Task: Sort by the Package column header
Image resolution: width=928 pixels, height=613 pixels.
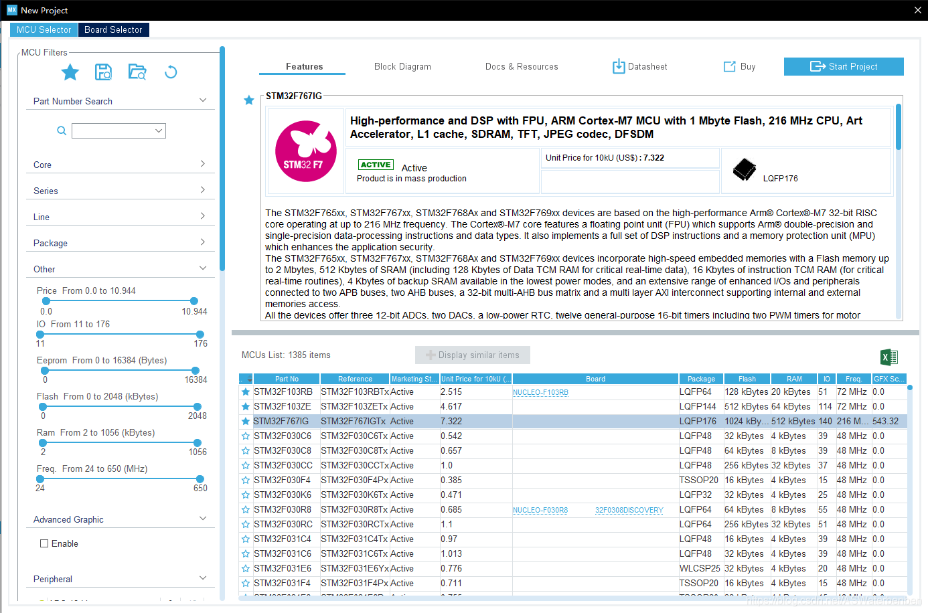Action: click(701, 379)
